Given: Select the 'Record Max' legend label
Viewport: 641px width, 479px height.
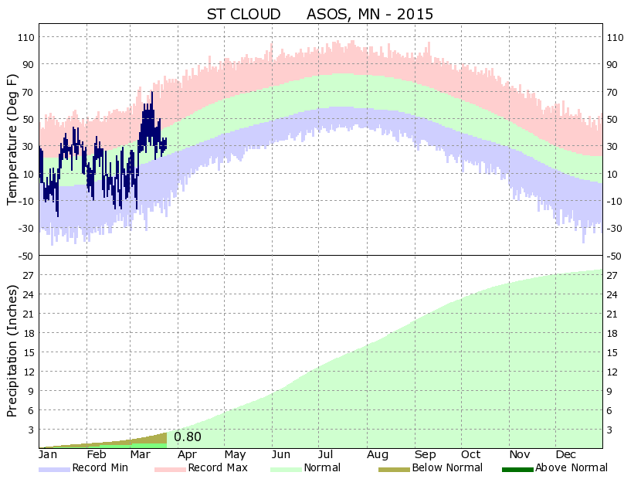Looking at the screenshot, I should 218,467.
